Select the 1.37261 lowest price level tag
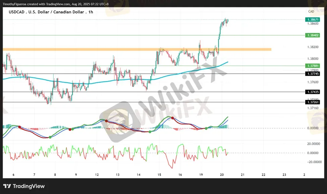The height and width of the screenshot is (194, 327). coord(312,102)
